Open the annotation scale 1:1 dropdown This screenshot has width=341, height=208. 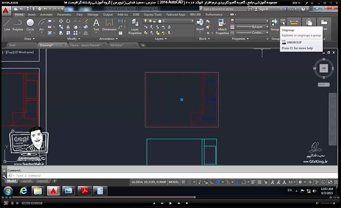point(292,182)
